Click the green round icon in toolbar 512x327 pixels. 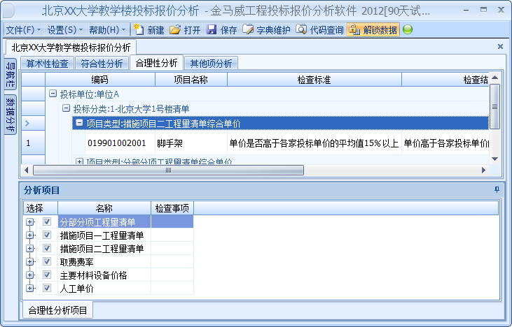408,30
